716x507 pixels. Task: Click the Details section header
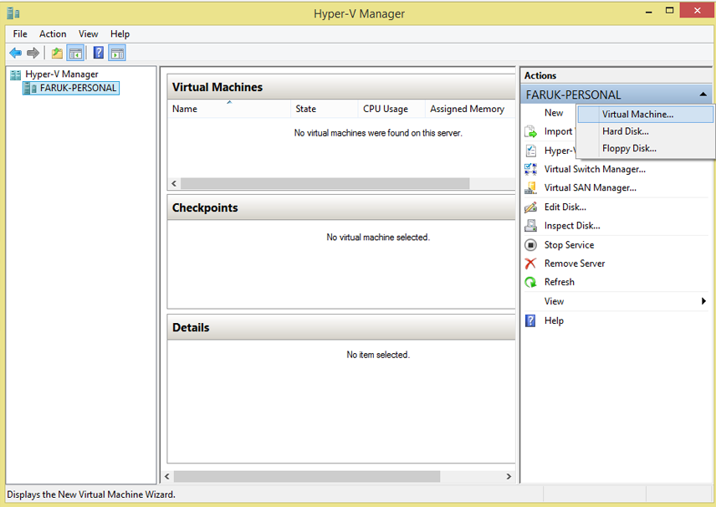coord(341,327)
